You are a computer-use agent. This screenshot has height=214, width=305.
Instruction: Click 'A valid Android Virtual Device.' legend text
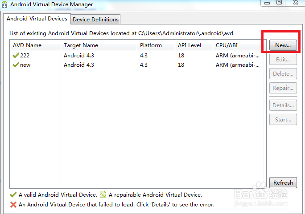click(58, 194)
